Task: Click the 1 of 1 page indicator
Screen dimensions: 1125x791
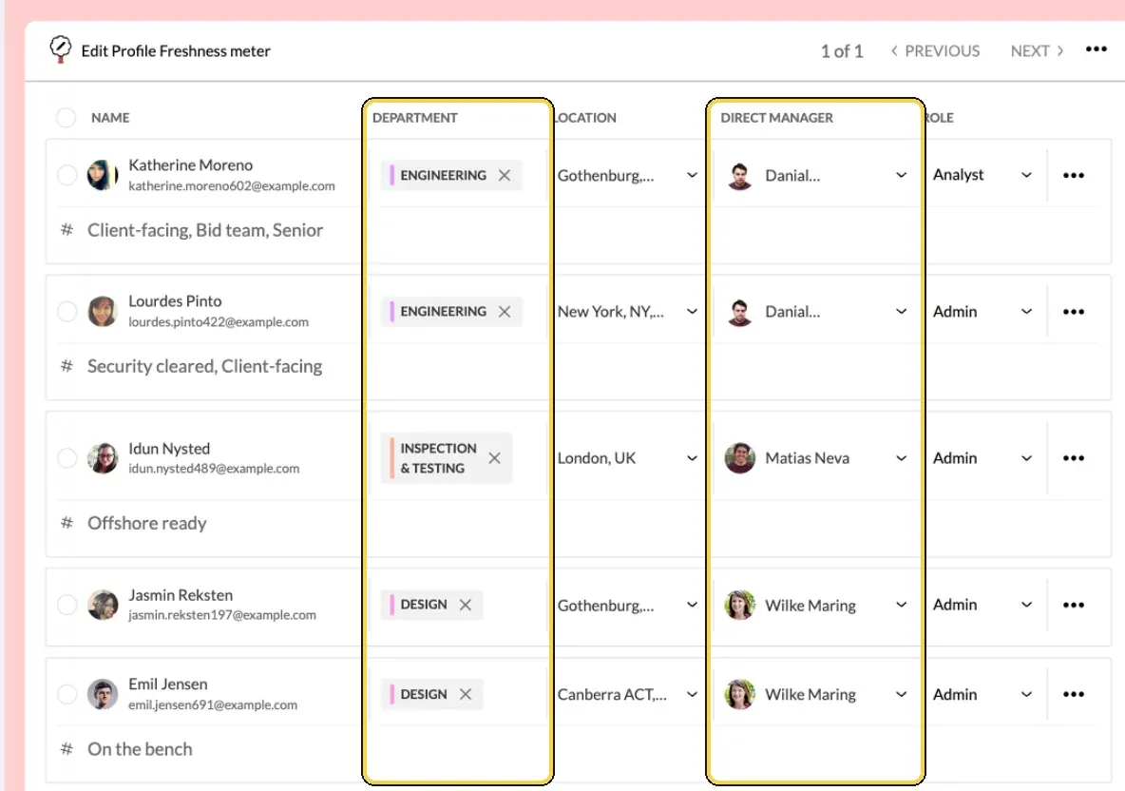Action: 842,51
